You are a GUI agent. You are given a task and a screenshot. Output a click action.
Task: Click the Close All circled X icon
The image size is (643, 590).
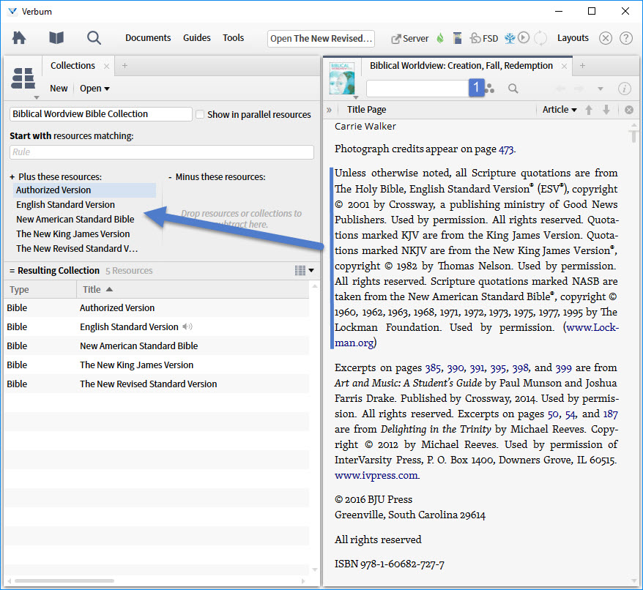(x=605, y=38)
